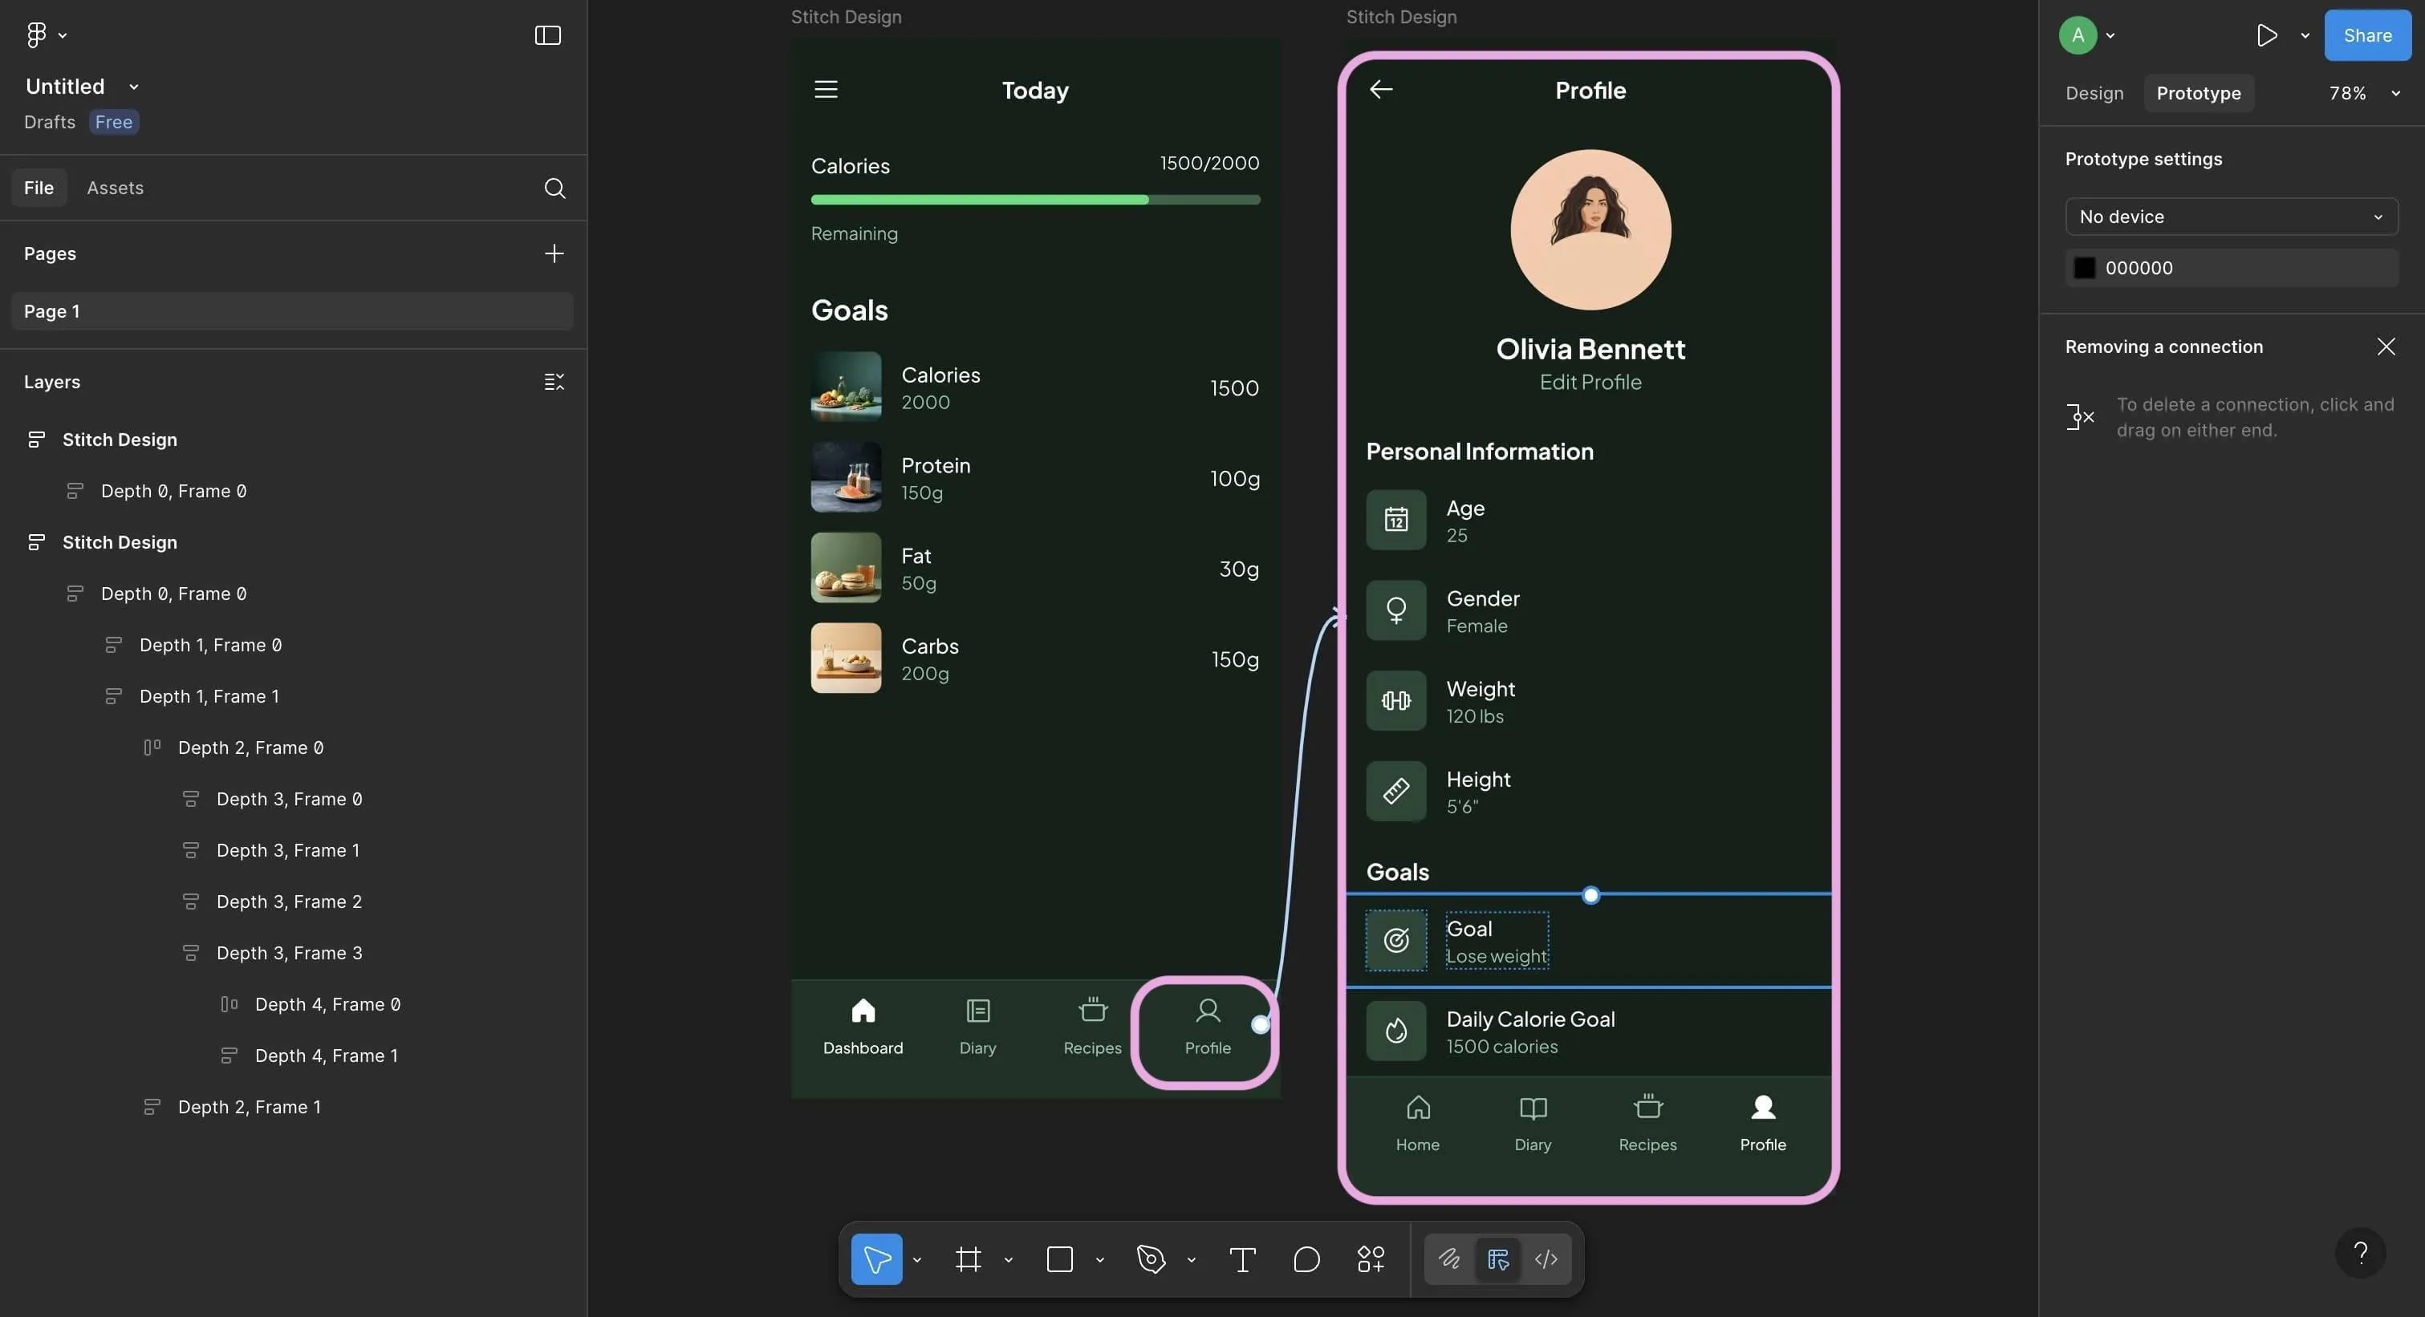Select the Comment tool
The height and width of the screenshot is (1317, 2425).
point(1306,1258)
